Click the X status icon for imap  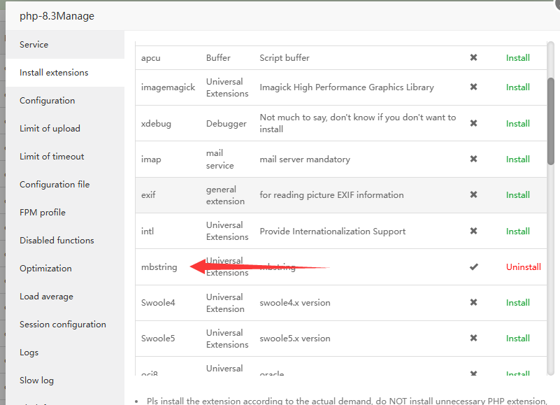[x=473, y=159]
